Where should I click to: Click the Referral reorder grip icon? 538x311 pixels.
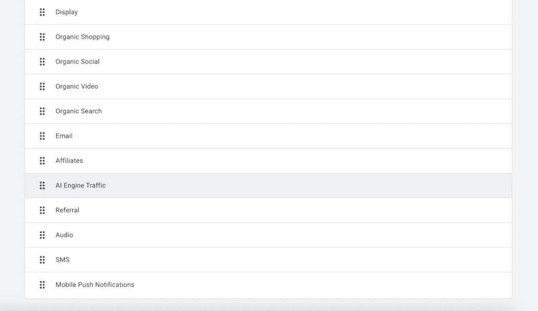[42, 210]
